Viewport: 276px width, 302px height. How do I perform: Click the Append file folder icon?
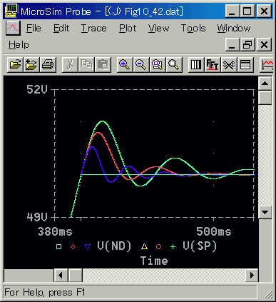(x=31, y=64)
